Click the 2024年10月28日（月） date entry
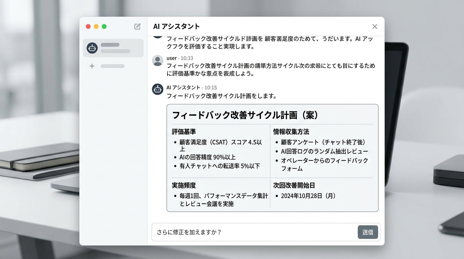The width and height of the screenshot is (464, 259). [x=309, y=196]
